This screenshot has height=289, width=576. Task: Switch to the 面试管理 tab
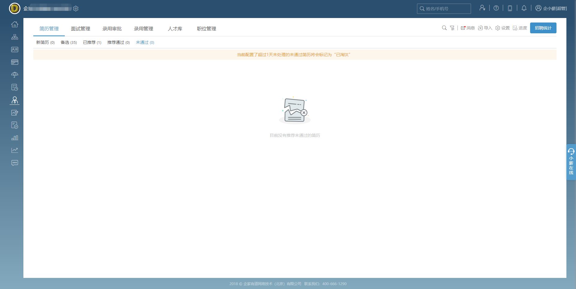(x=81, y=29)
